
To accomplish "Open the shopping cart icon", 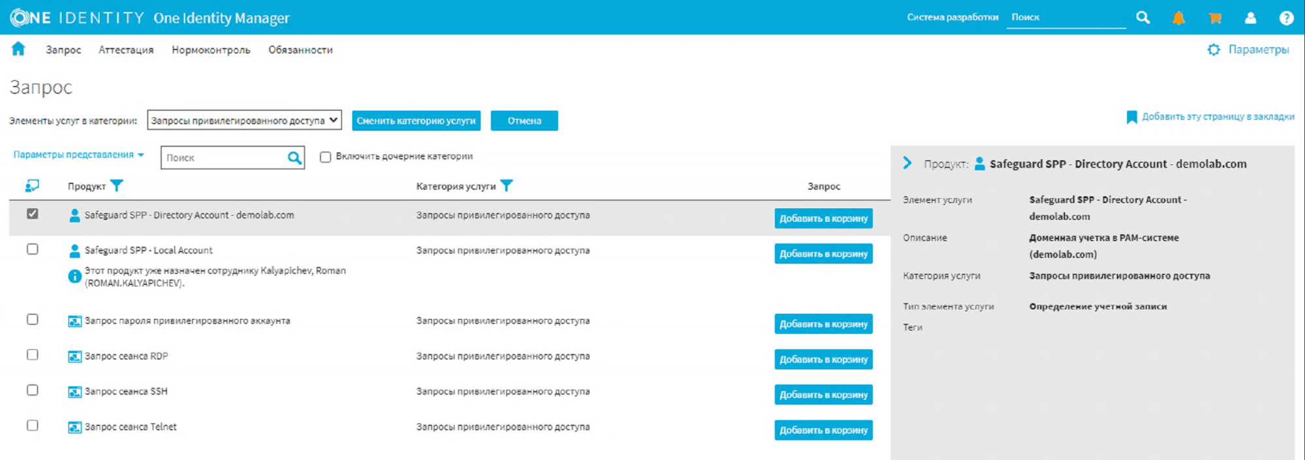I will 1214,18.
